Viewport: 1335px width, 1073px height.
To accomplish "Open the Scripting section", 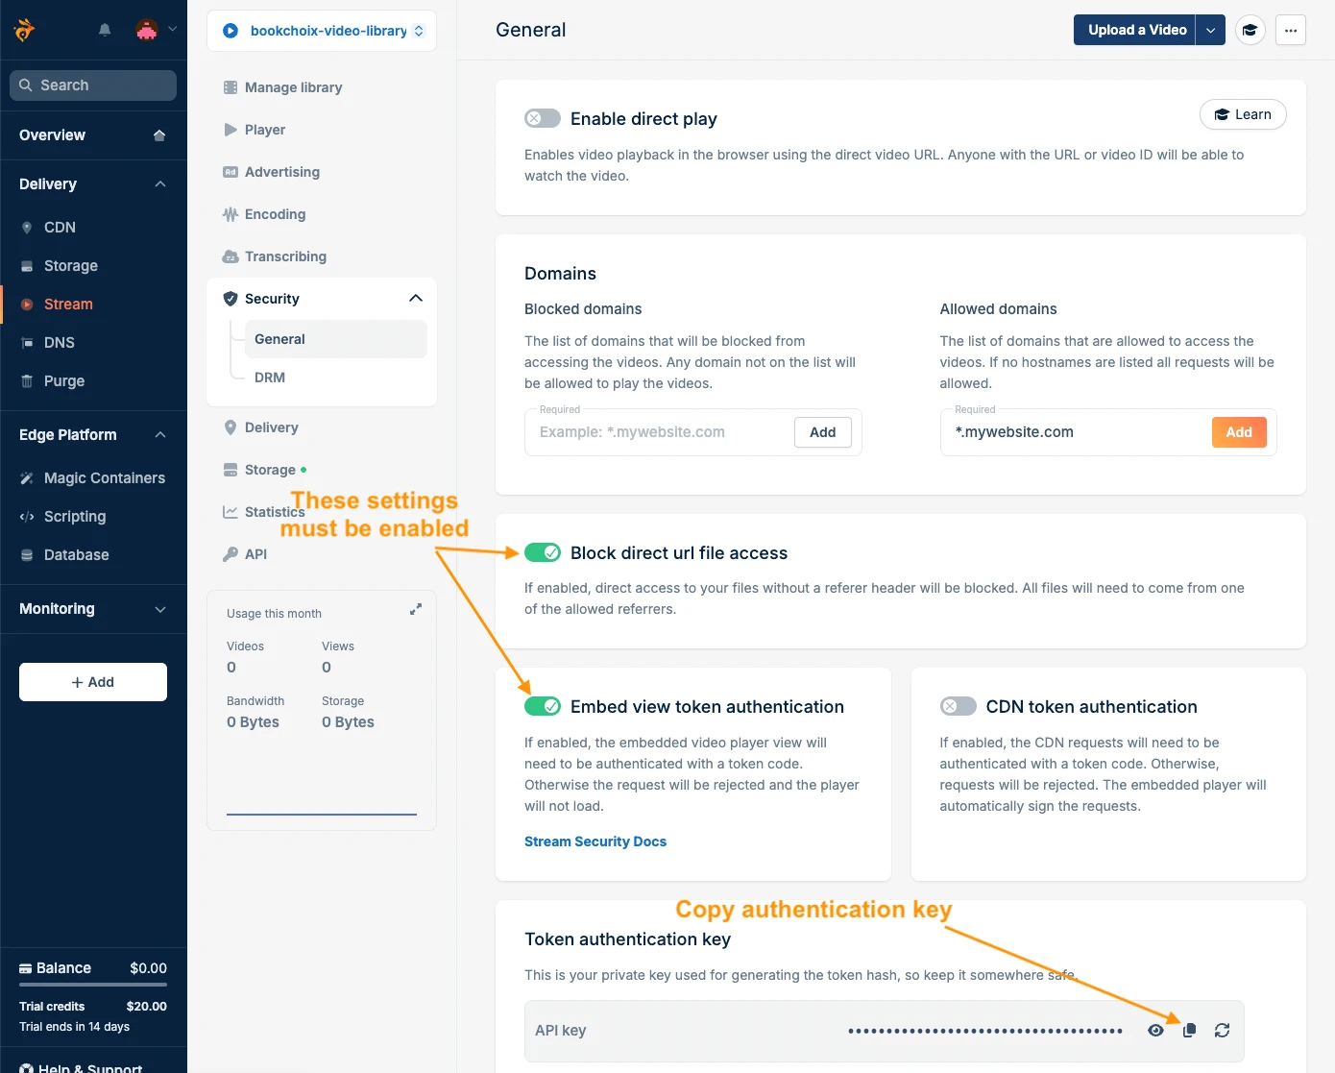I will point(74,516).
